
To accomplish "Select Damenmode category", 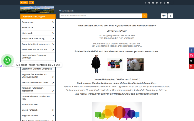I will [x=27, y=22].
